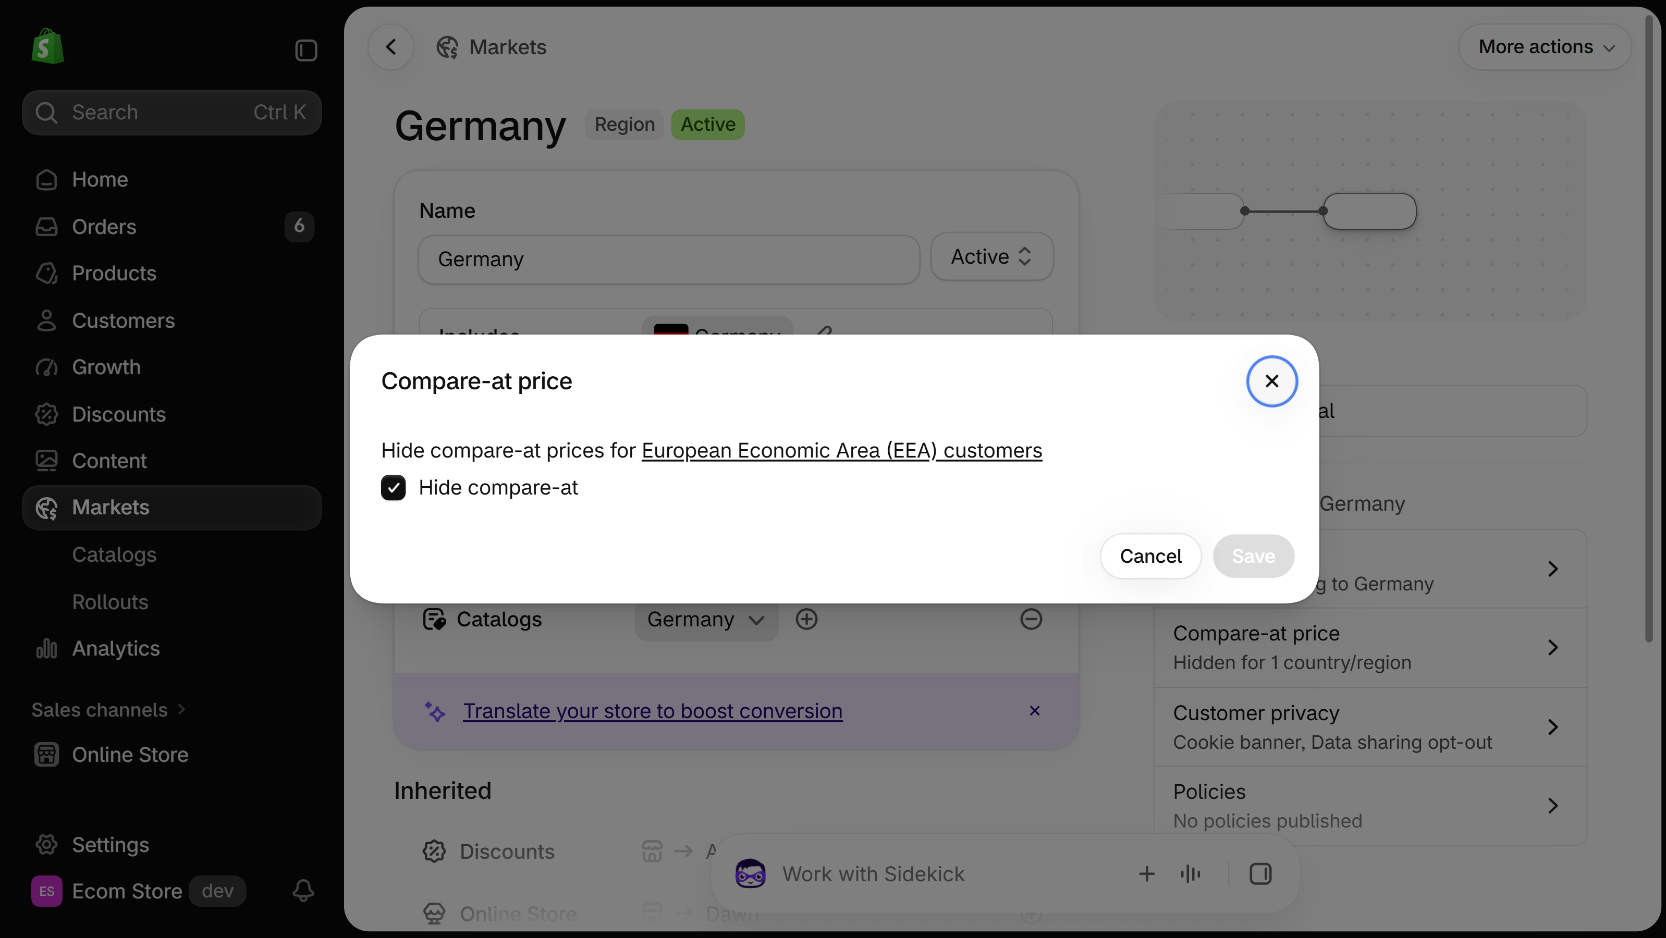Image resolution: width=1666 pixels, height=938 pixels.
Task: Open Catalogs submenu item
Action: (115, 554)
